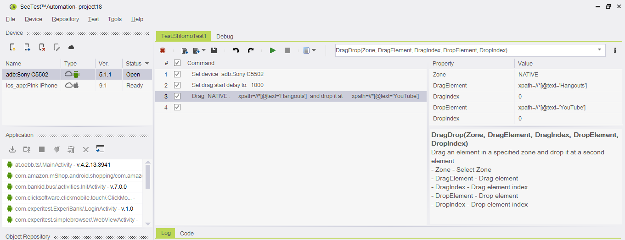This screenshot has height=240, width=625.
Task: Click the install application download icon
Action: (12, 149)
